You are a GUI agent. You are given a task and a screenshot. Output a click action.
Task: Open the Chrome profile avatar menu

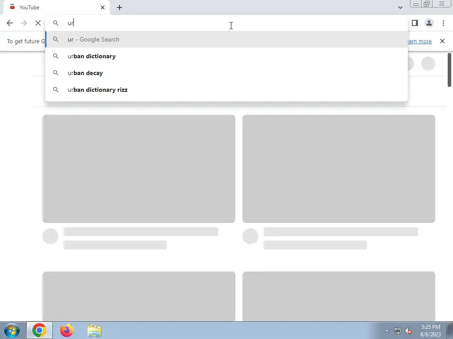pos(429,23)
